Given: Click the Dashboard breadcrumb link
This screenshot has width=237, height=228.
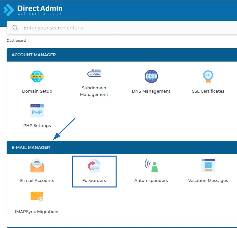Looking at the screenshot, I should point(16,41).
